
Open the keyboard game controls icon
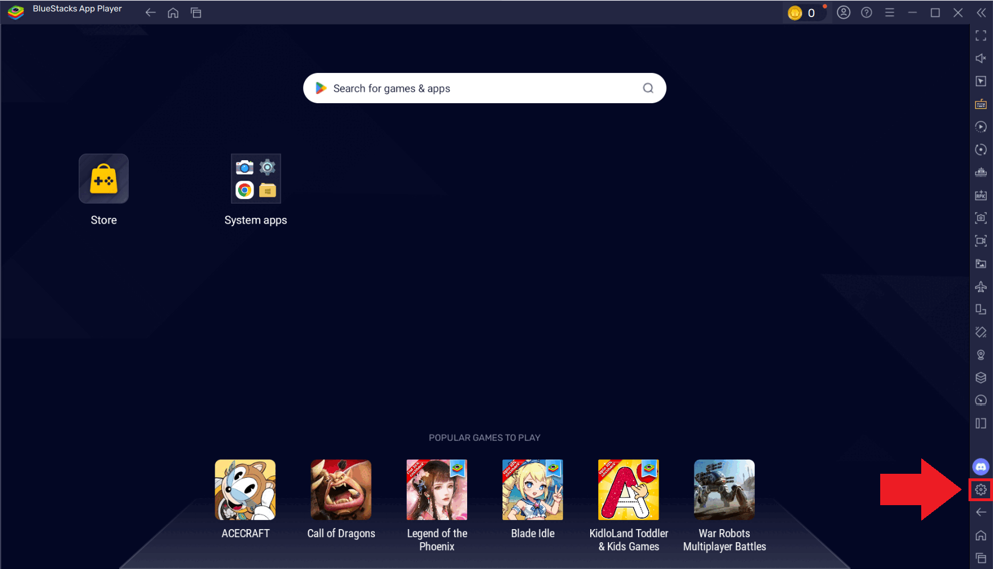click(x=980, y=104)
